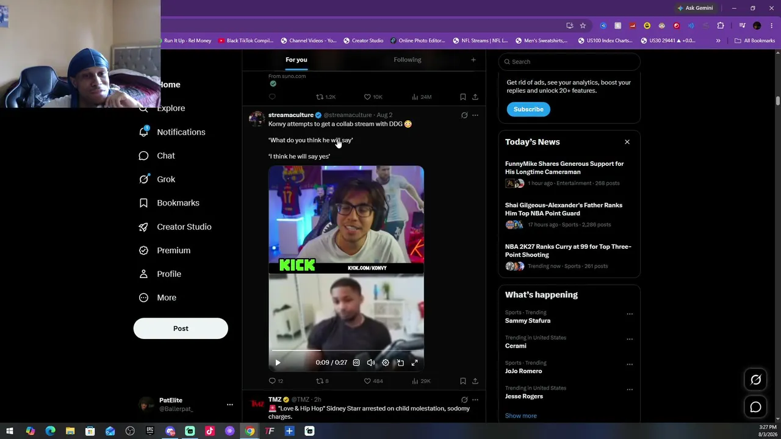Toggle picture-in-picture on the video
This screenshot has width=781, height=439.
pos(400,363)
